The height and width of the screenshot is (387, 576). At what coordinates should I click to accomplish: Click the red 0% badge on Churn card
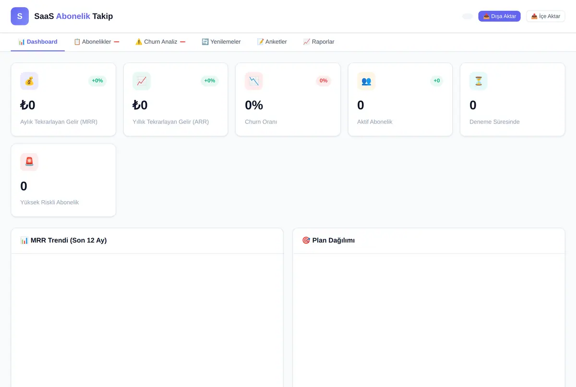tap(324, 81)
